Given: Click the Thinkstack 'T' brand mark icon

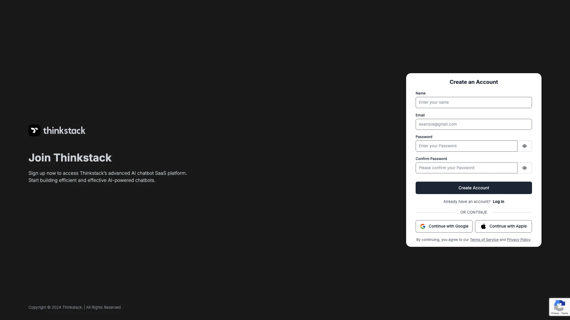Looking at the screenshot, I should (34, 130).
